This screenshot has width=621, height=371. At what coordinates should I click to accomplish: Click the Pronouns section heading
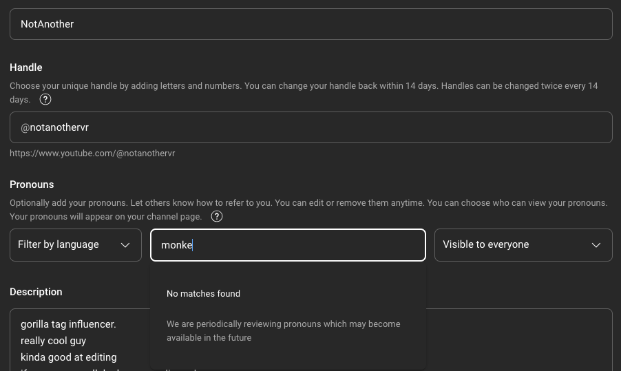click(x=32, y=184)
